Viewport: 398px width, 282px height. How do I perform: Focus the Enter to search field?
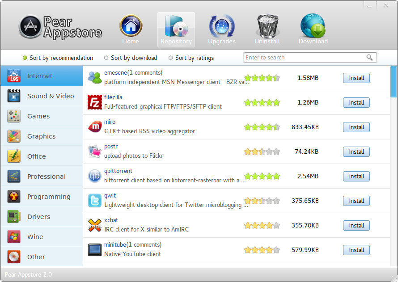pos(310,58)
